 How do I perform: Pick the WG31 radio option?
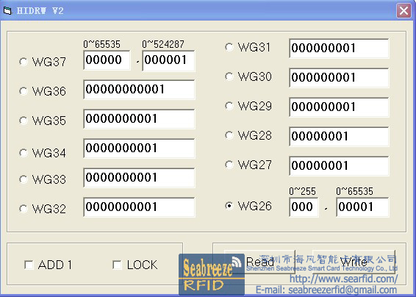229,47
